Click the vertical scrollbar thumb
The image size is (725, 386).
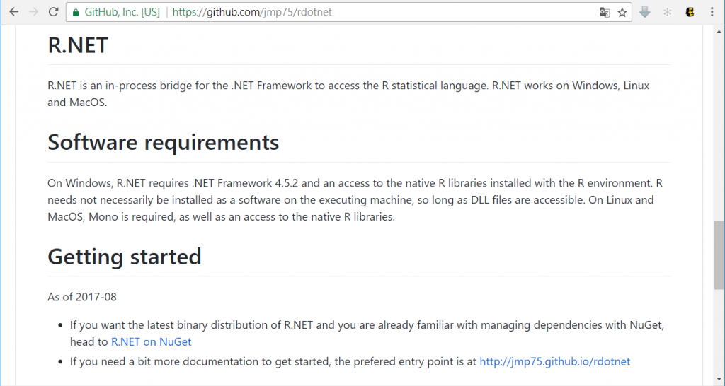[719, 255]
